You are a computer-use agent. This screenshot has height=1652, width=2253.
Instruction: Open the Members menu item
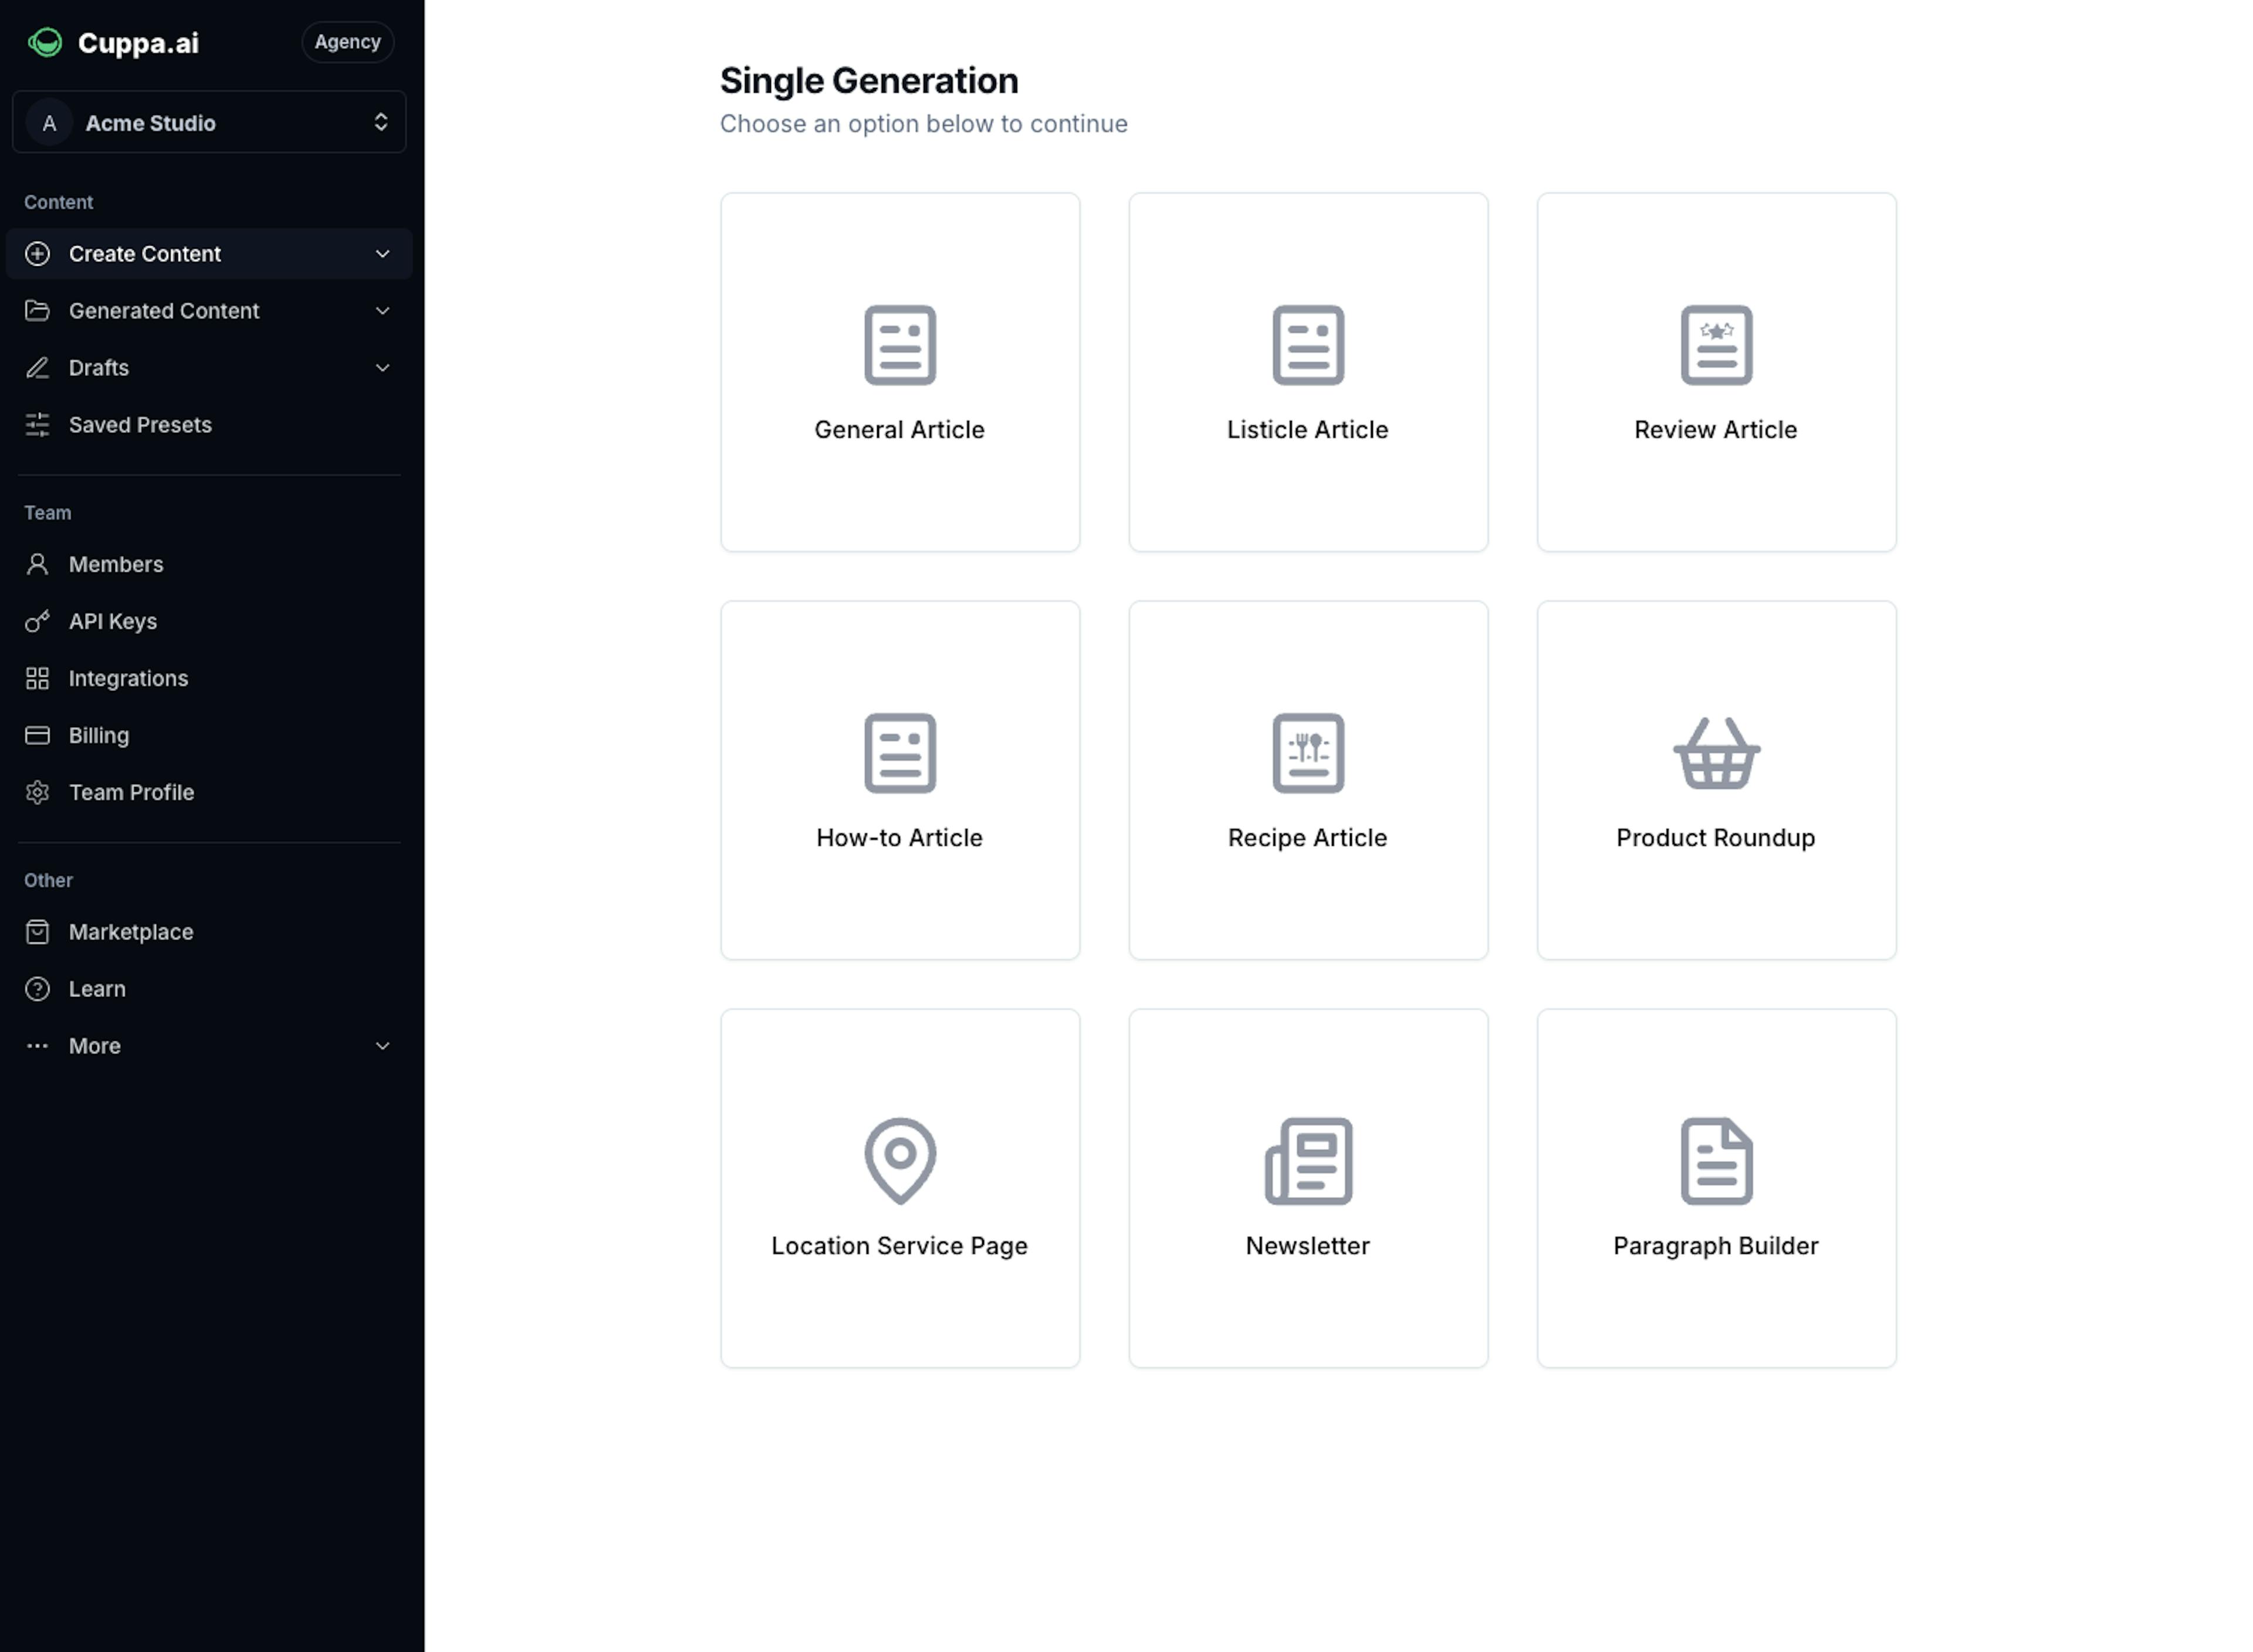[209, 564]
